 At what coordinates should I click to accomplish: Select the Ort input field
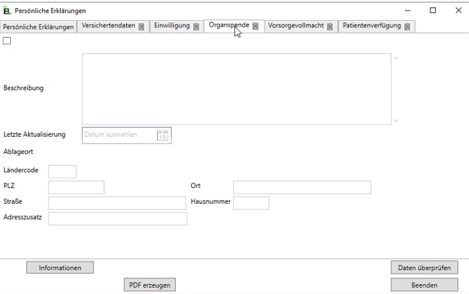click(302, 187)
